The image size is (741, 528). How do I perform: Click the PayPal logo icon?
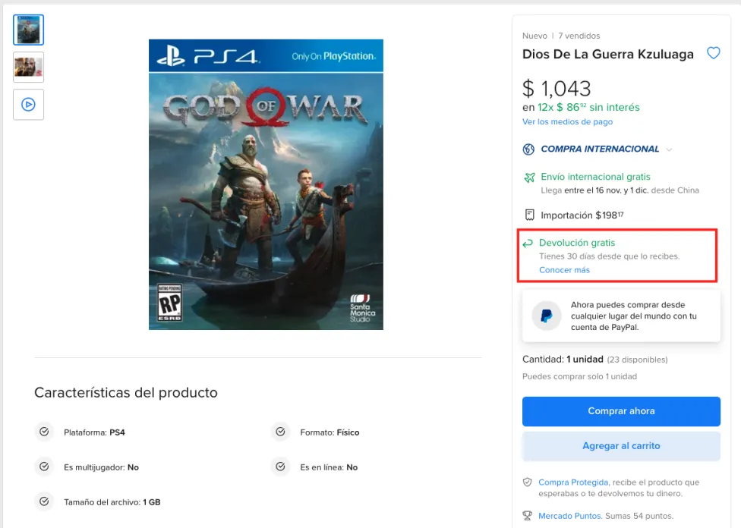[x=547, y=316]
